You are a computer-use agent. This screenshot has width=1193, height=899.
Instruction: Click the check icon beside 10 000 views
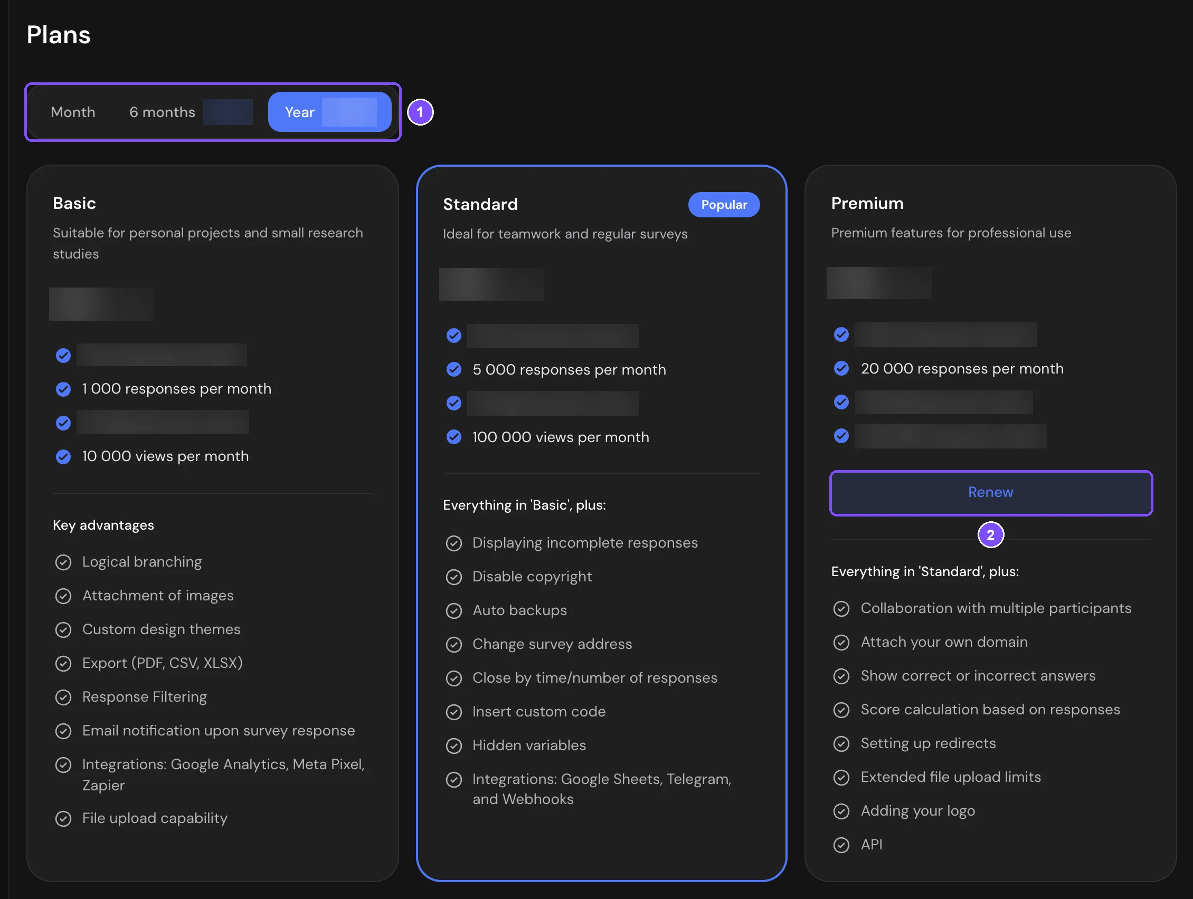63,457
